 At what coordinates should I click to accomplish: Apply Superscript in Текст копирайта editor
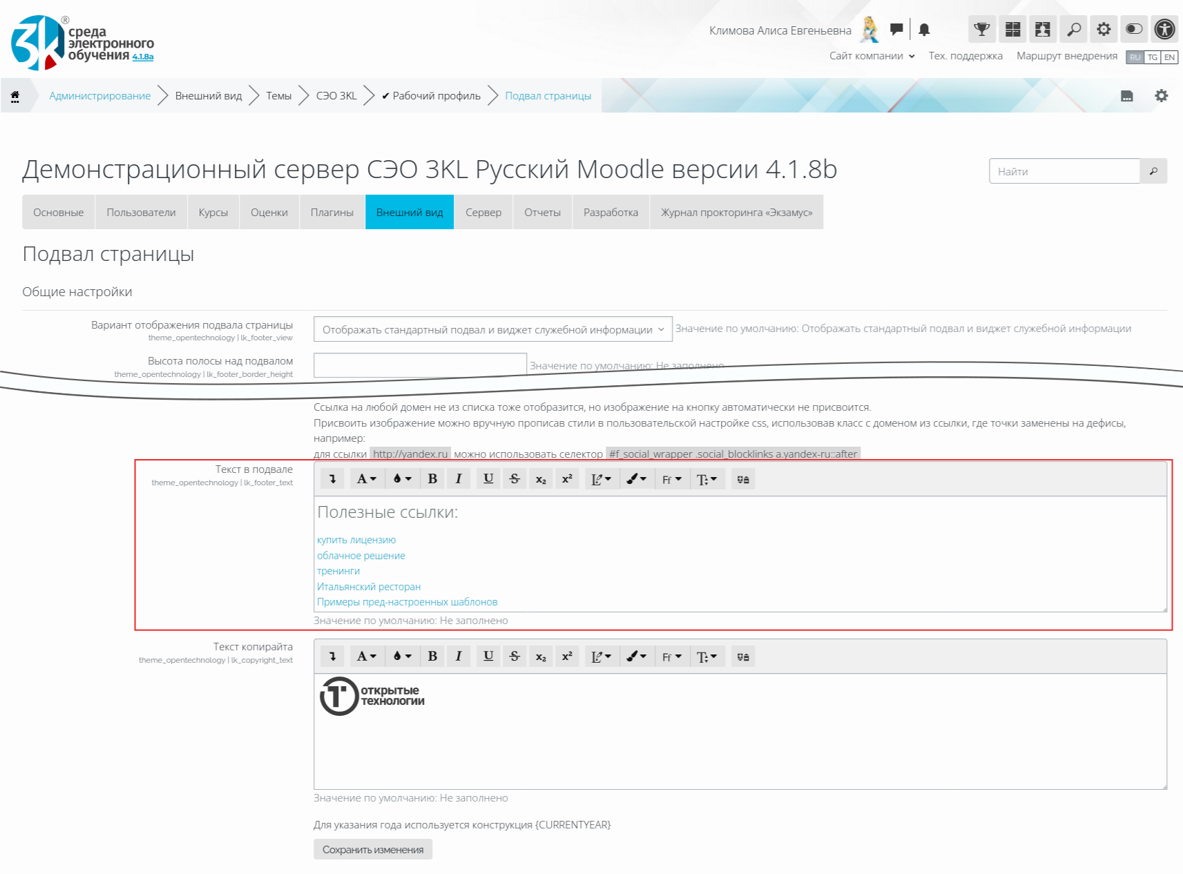(567, 656)
